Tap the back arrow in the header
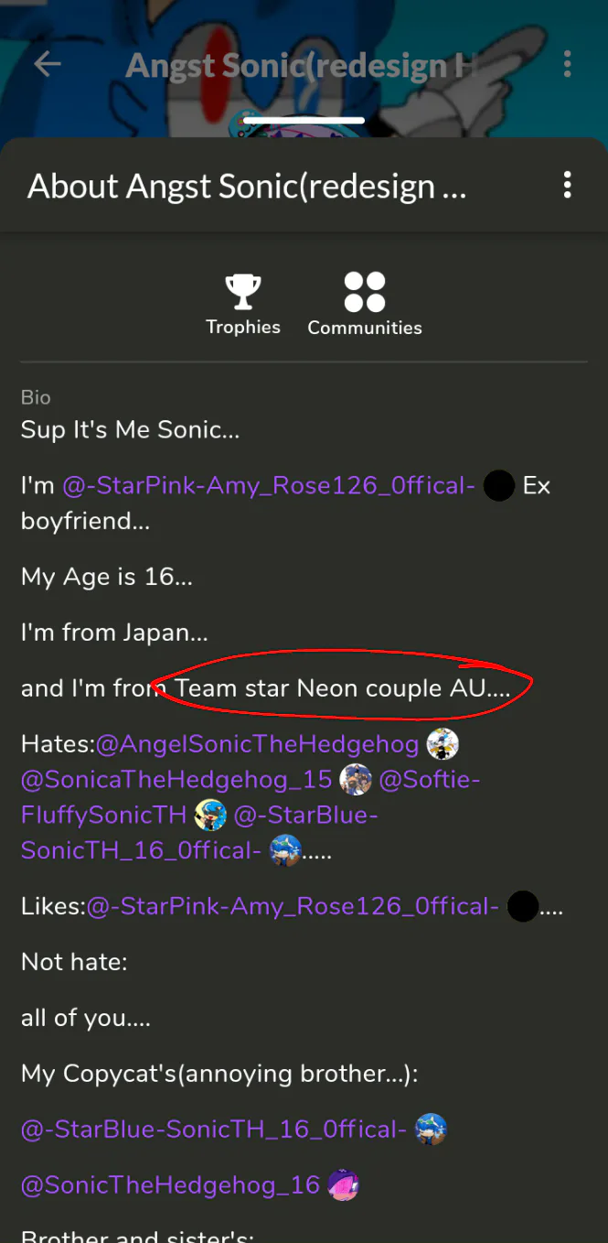Screen dimensions: 608x1243 point(47,63)
